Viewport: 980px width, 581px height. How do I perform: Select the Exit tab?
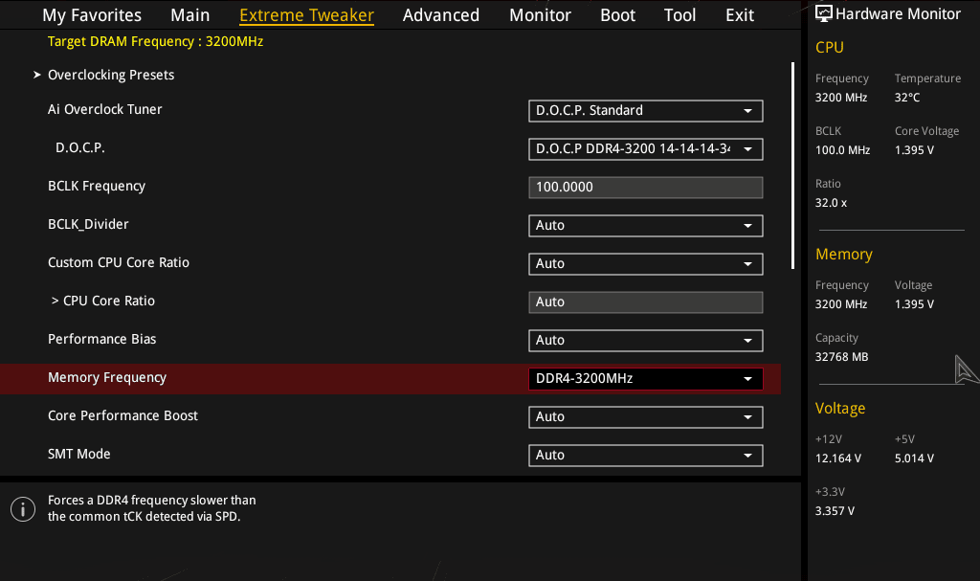[x=740, y=15]
